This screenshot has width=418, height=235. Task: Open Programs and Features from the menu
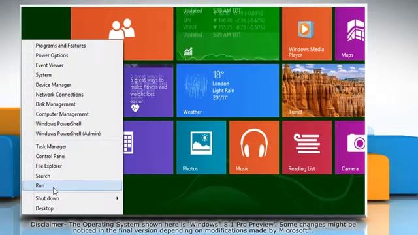pos(72,46)
